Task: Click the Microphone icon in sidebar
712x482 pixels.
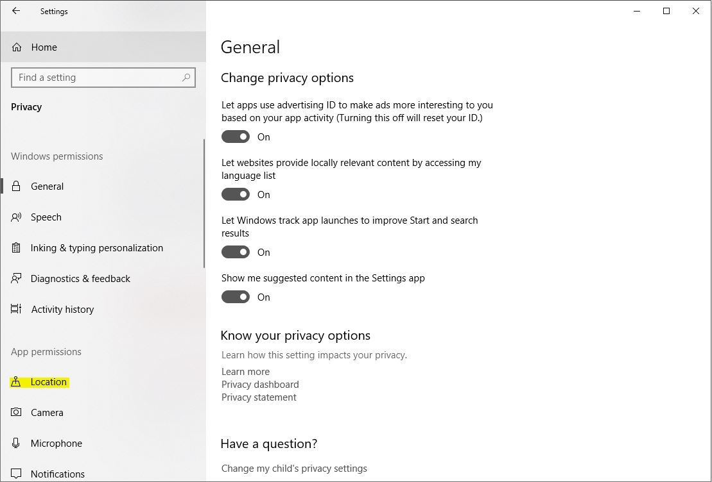Action: click(17, 444)
